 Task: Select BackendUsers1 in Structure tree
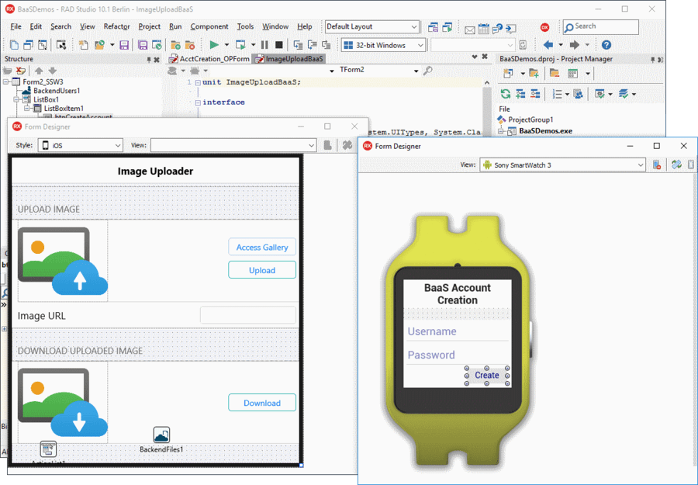click(x=57, y=91)
